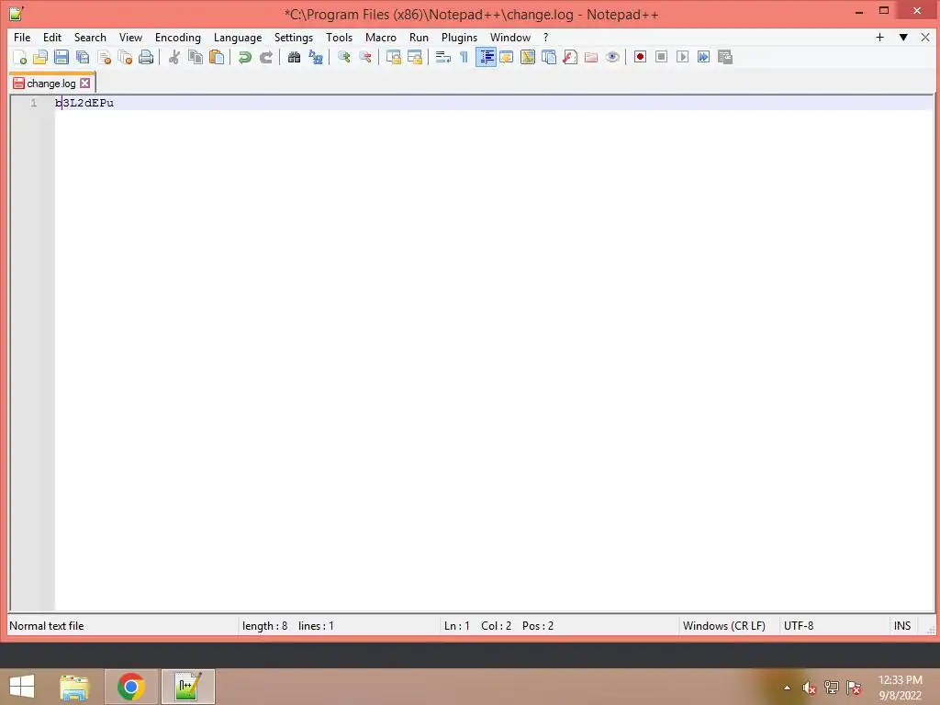940x705 pixels.
Task: Click Run Macro Multiple Times icon
Action: (x=704, y=57)
